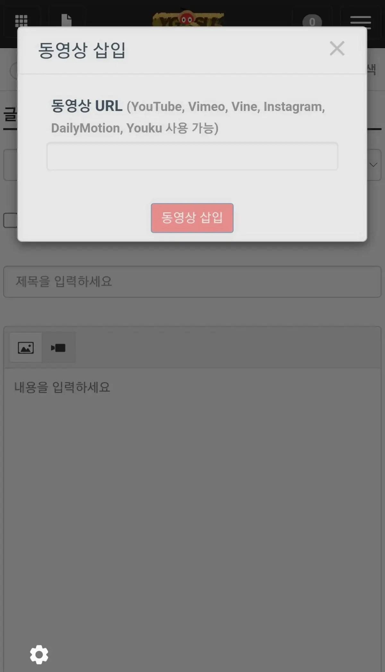Select the 글 tab on the left
Image resolution: width=385 pixels, height=672 pixels.
(x=10, y=115)
